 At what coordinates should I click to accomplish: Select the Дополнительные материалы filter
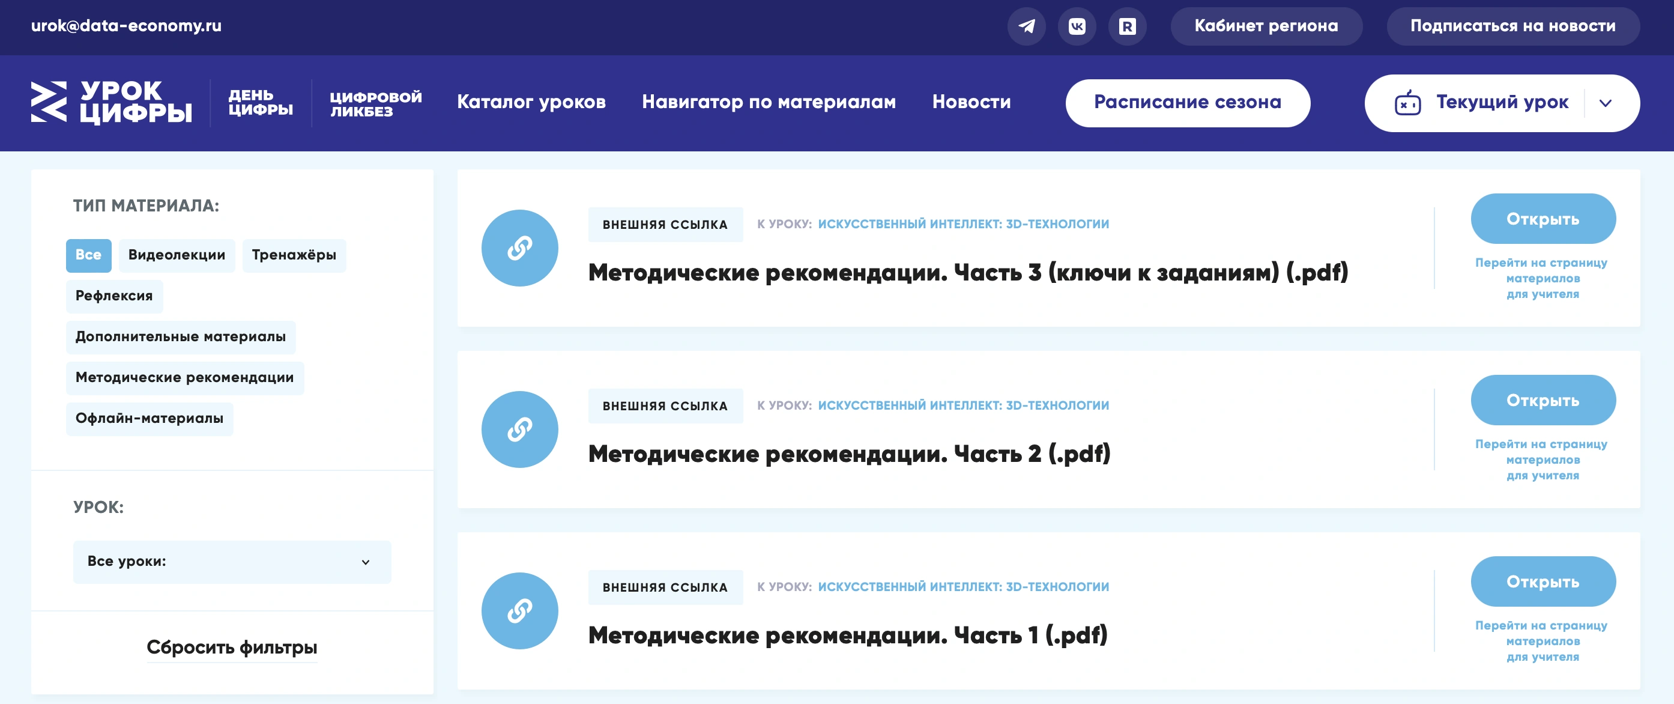click(181, 337)
